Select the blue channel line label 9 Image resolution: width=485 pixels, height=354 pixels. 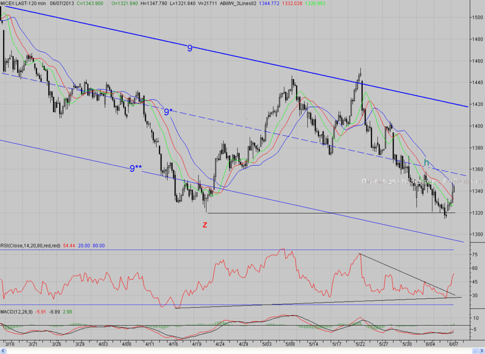pos(189,48)
